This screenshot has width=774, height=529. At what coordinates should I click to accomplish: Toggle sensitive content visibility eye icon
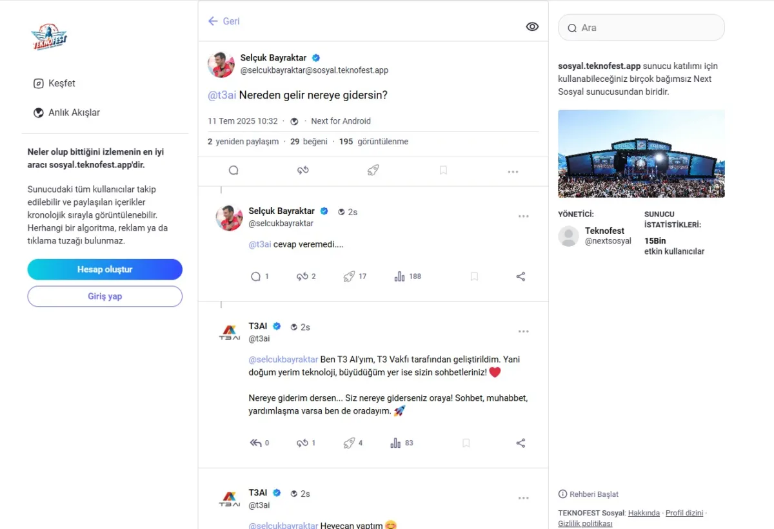532,26
